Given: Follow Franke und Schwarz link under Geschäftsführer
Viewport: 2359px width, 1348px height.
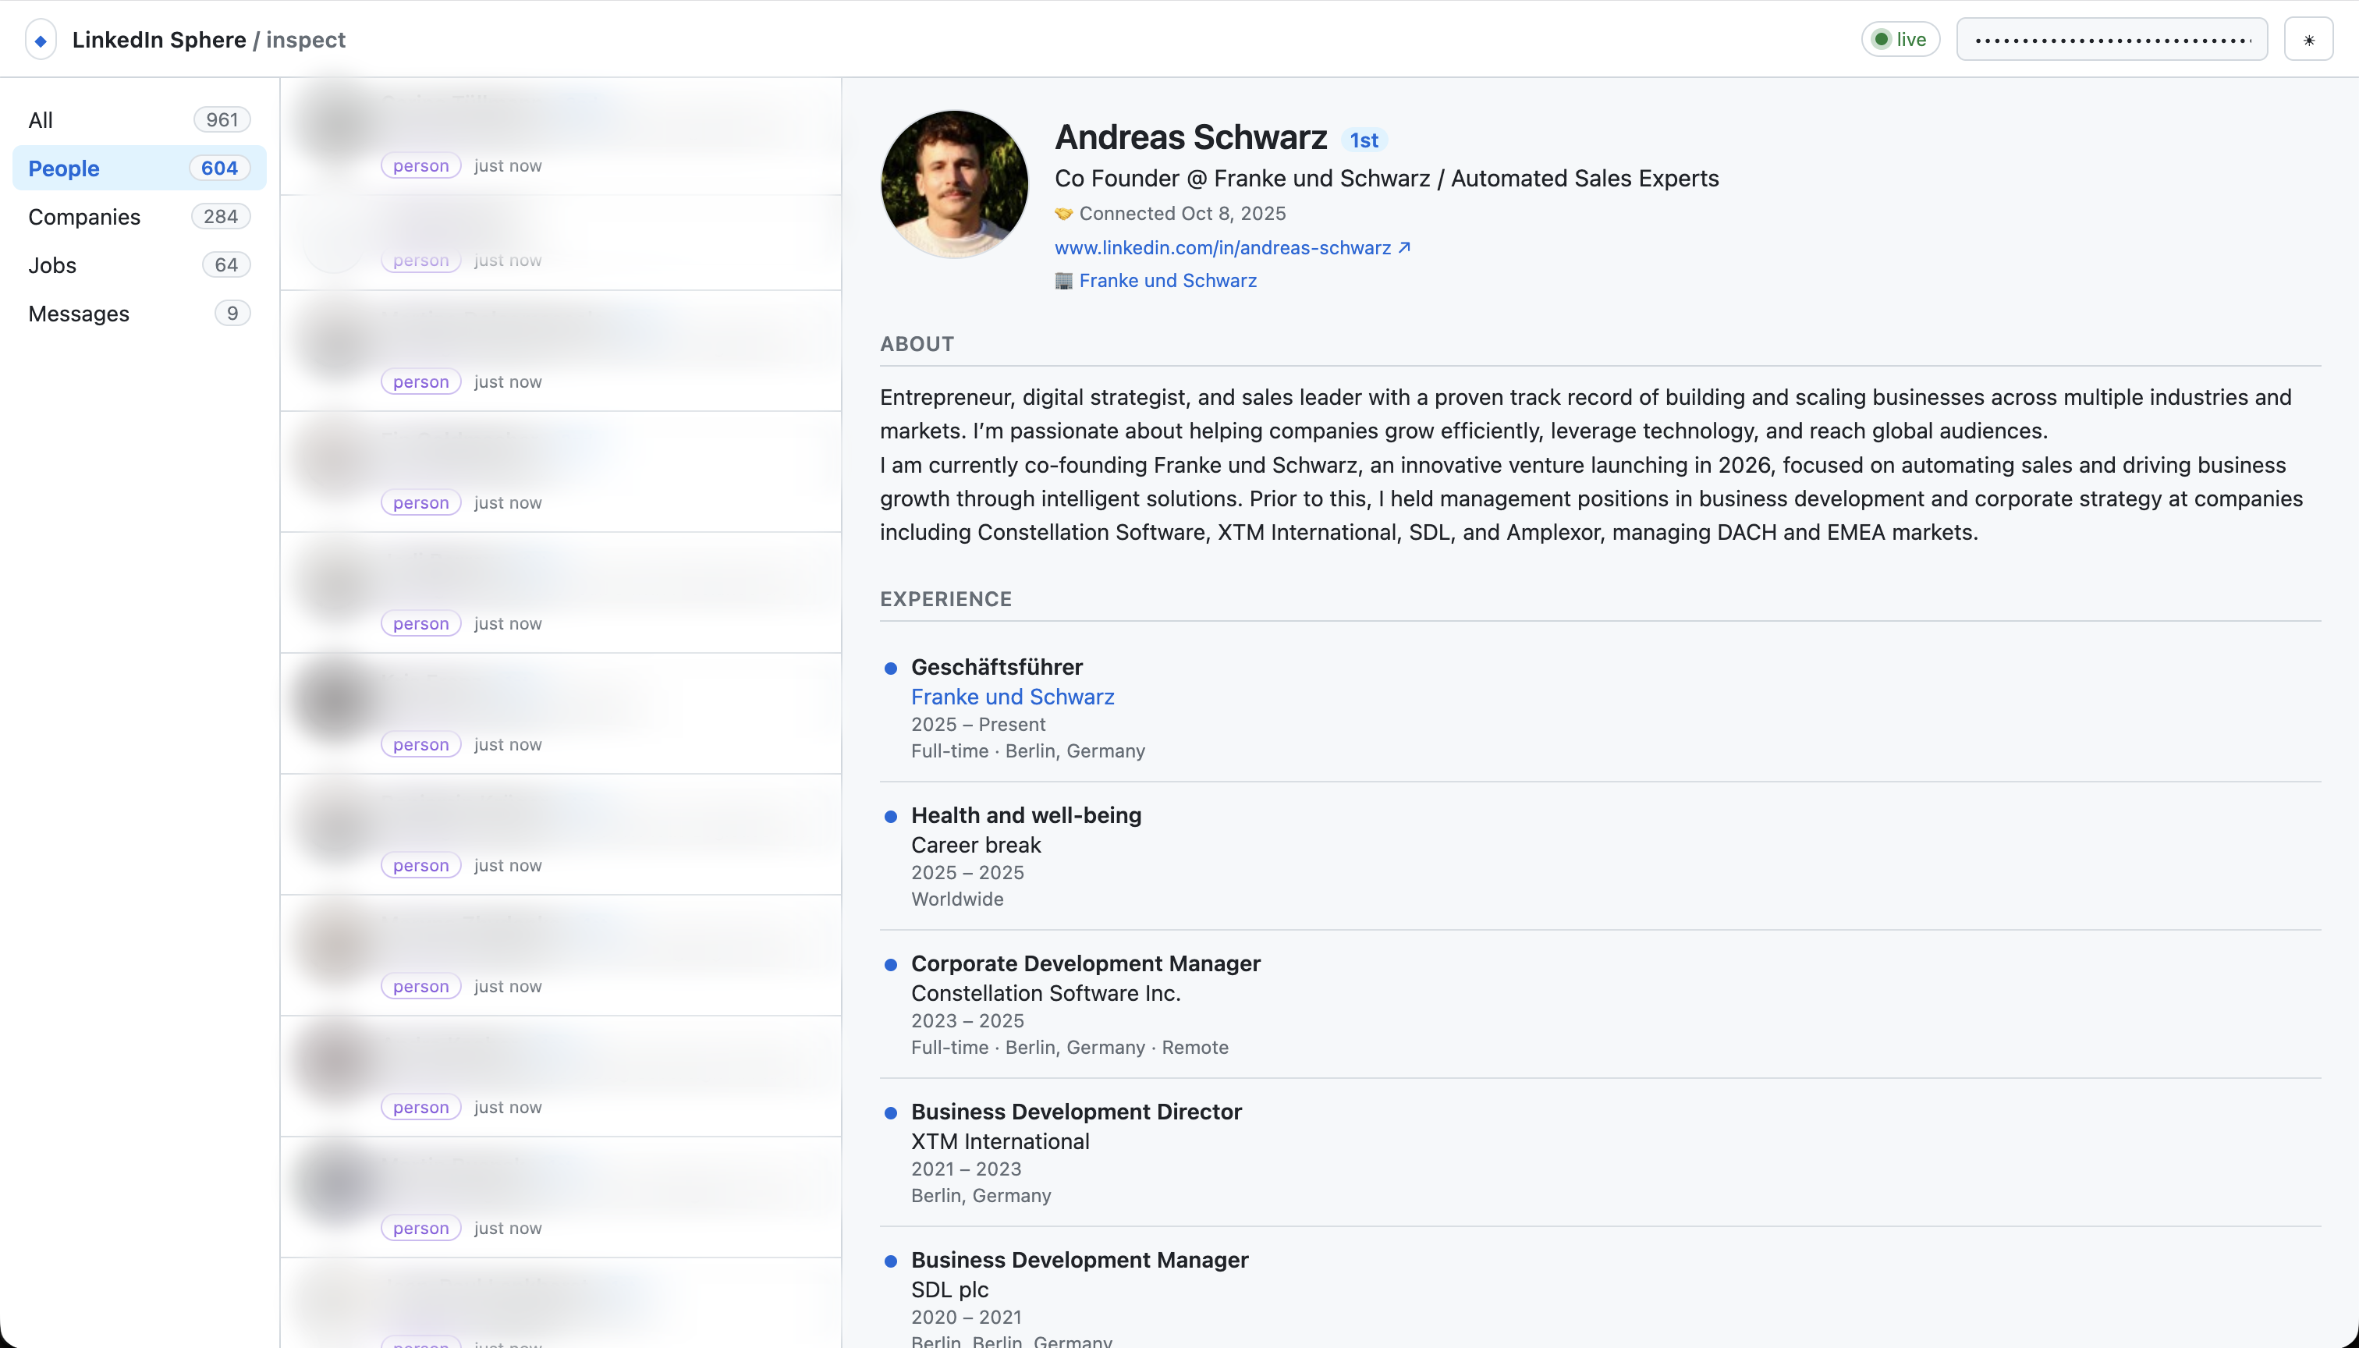Looking at the screenshot, I should click(x=1012, y=696).
